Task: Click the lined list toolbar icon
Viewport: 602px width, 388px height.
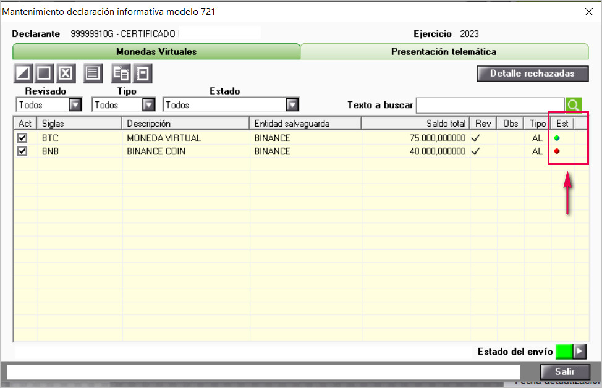Action: 93,74
